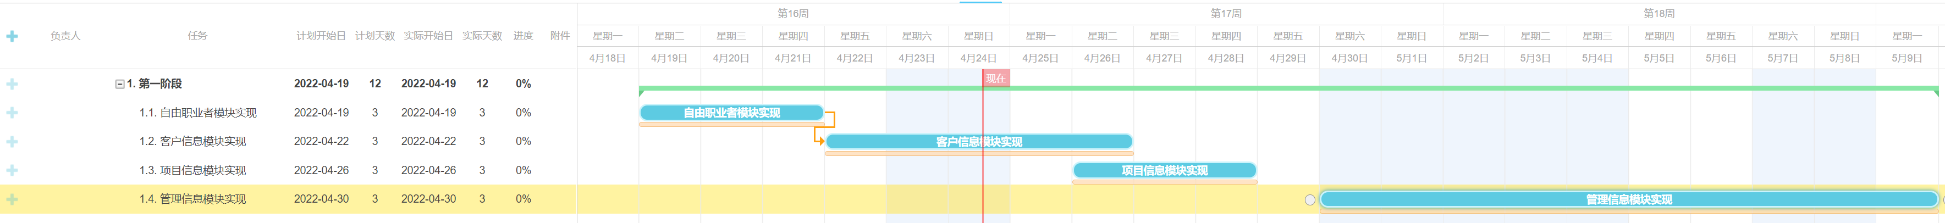Click planned start date 2022-04-26 cell
Viewport: 1945px width, 223px height.
point(321,170)
